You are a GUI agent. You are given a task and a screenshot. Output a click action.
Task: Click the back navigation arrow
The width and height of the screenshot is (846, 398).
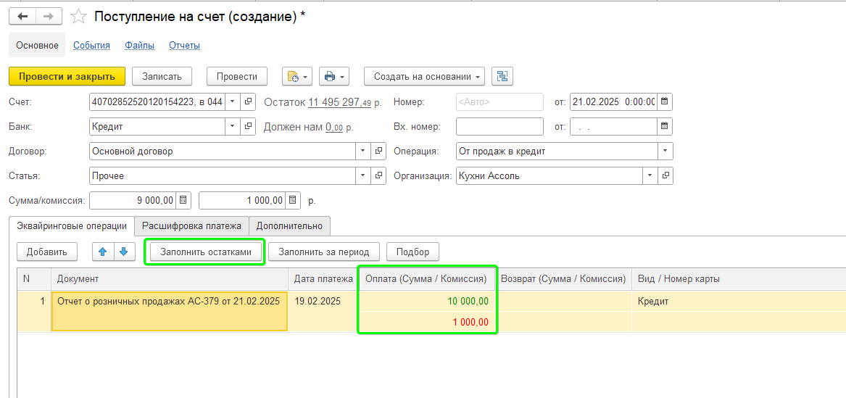coord(22,17)
